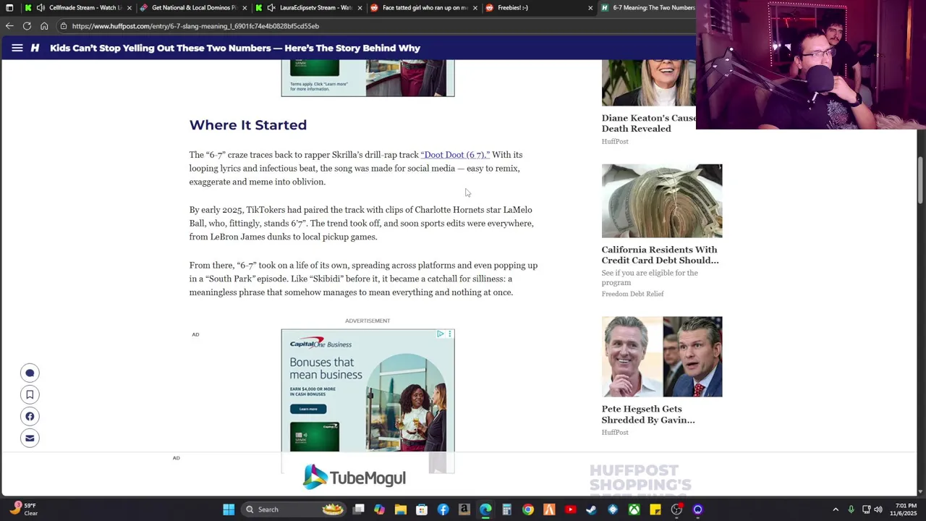Open the browser tab actions icon
Viewport: 926px width, 521px height.
[9, 8]
